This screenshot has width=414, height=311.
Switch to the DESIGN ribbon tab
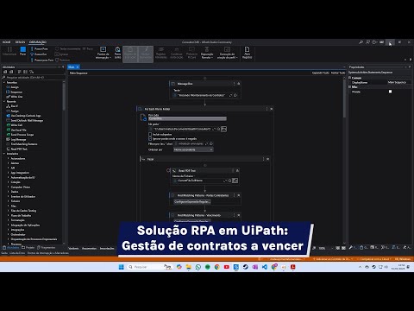coord(20,42)
